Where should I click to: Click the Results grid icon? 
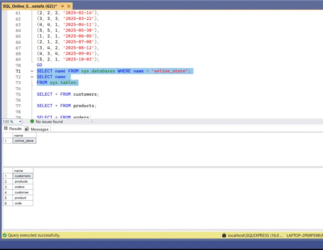point(5,129)
